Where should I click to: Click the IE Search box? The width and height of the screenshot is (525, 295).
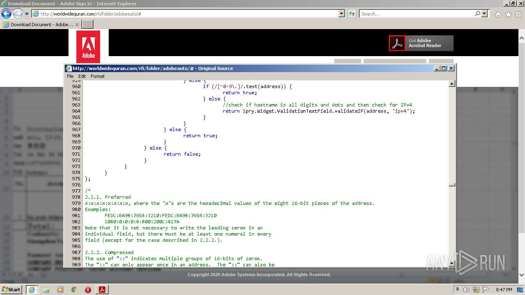point(417,14)
